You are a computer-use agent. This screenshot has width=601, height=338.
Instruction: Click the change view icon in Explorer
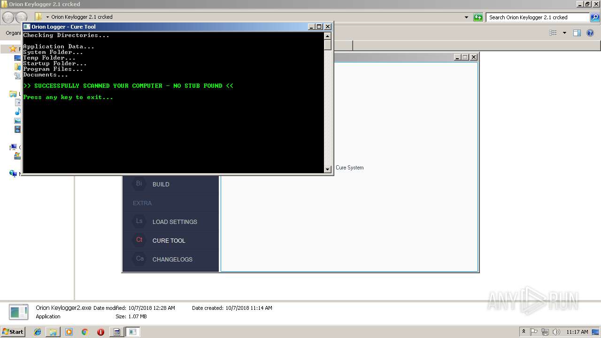point(553,33)
